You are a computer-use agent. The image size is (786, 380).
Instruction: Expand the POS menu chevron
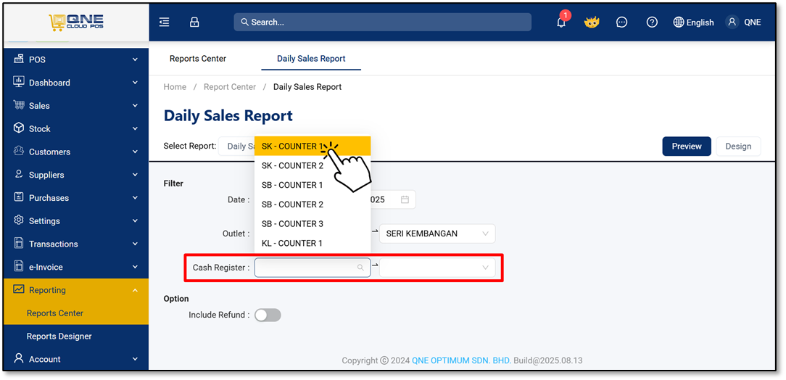pos(135,59)
